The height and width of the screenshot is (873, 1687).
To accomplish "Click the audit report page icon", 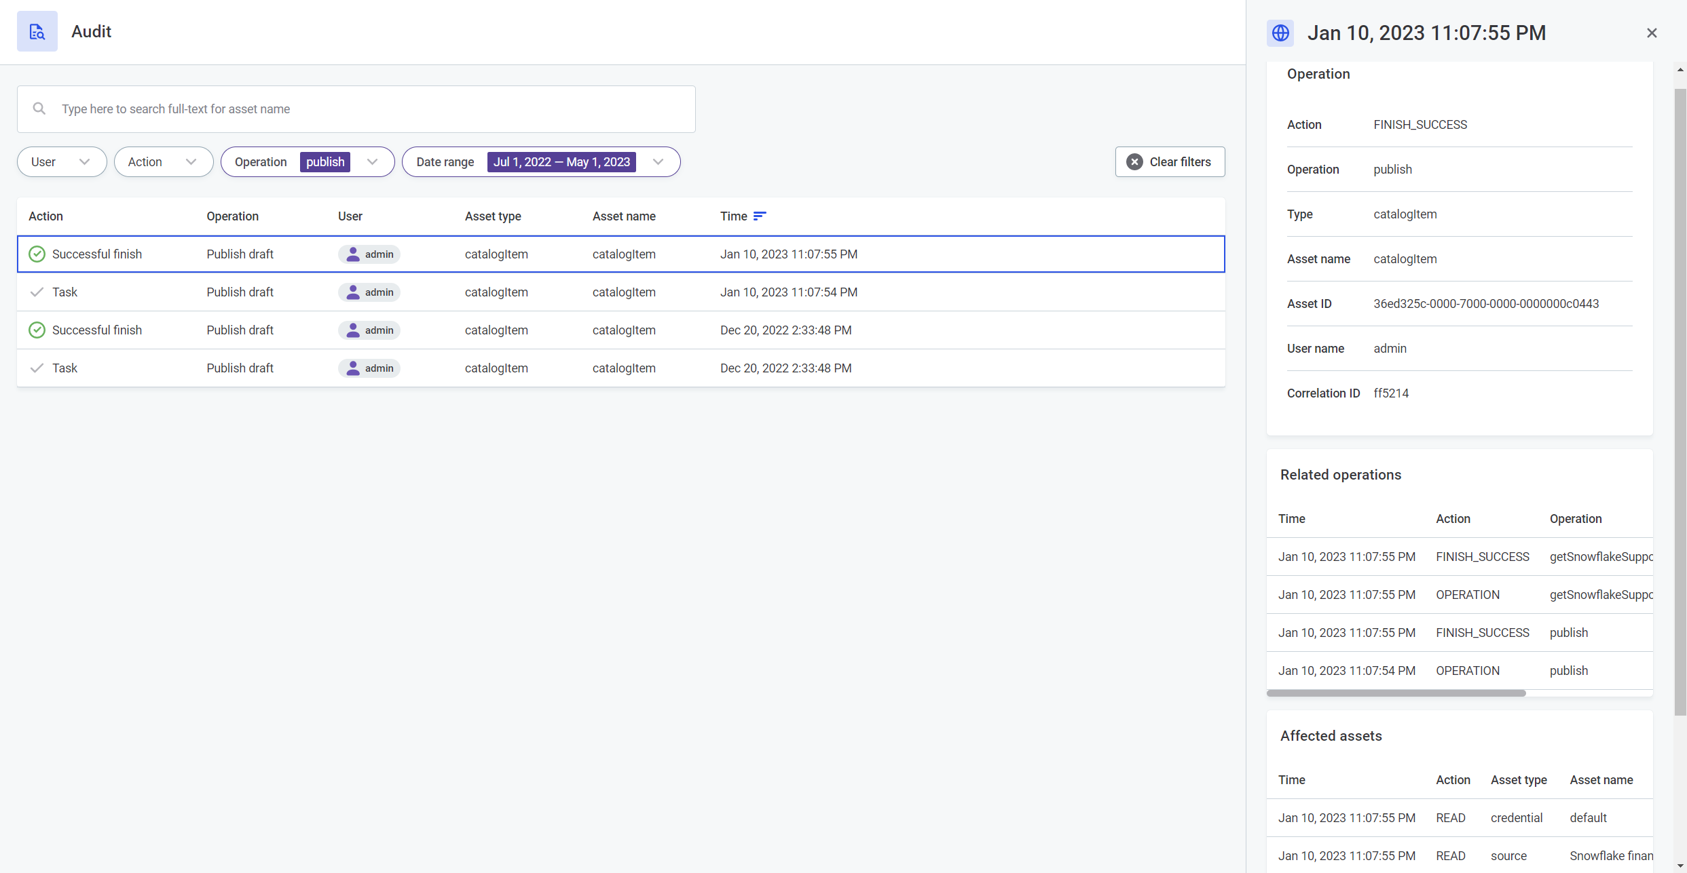I will click(x=37, y=31).
